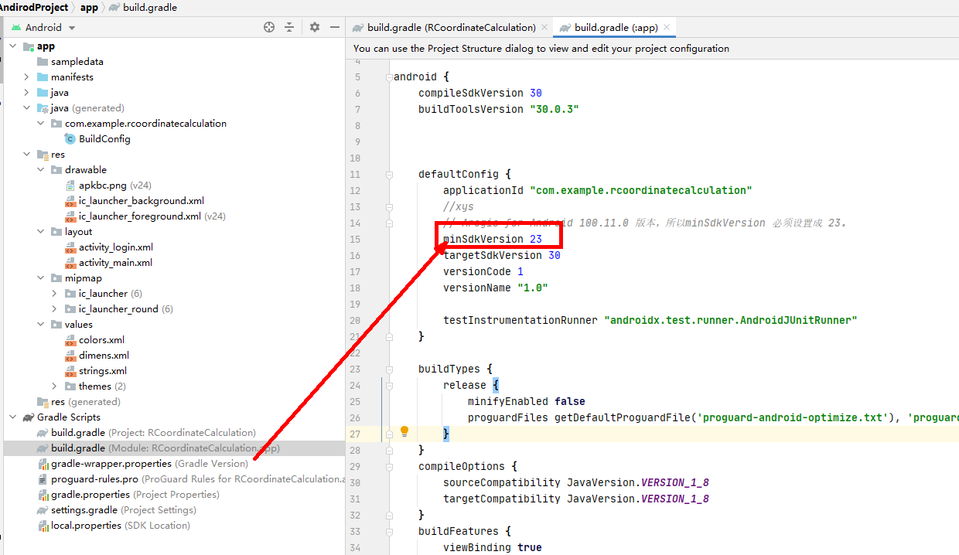Screen dimensions: 959x555
Task: Select gradle-wrapper.properties file
Action: 143,464
